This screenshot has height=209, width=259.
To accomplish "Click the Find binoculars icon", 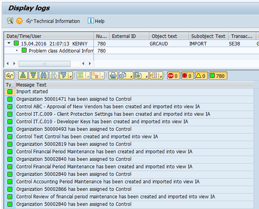I will click(x=44, y=75).
